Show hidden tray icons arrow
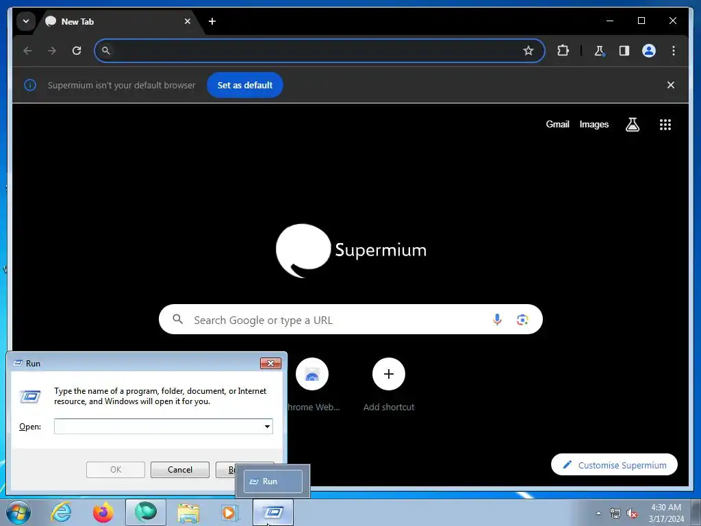The image size is (701, 526). click(598, 513)
